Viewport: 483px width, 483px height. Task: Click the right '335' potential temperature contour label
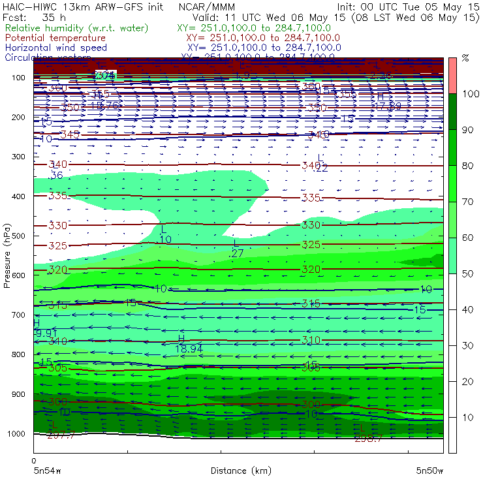click(311, 198)
